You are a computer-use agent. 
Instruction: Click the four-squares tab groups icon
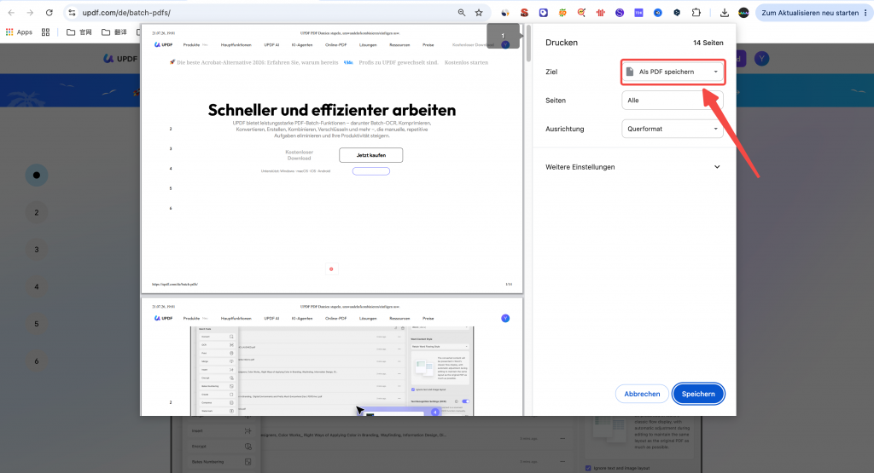(46, 32)
